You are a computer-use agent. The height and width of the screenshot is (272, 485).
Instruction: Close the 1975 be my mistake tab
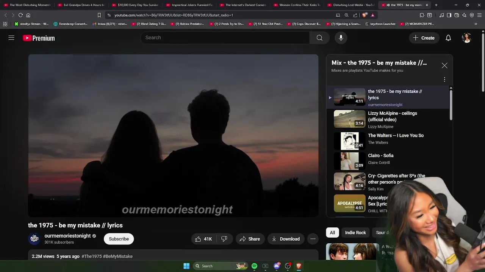coord(427,5)
